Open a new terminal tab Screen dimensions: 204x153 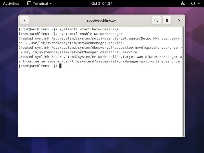click(x=24, y=20)
